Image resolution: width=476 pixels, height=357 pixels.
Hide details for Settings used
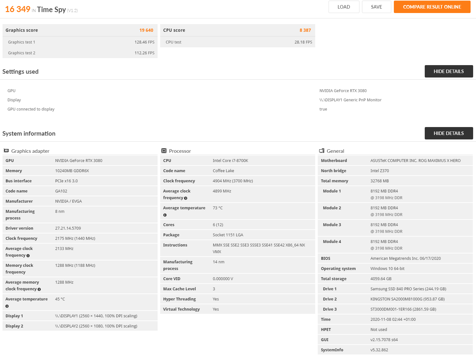tap(449, 71)
